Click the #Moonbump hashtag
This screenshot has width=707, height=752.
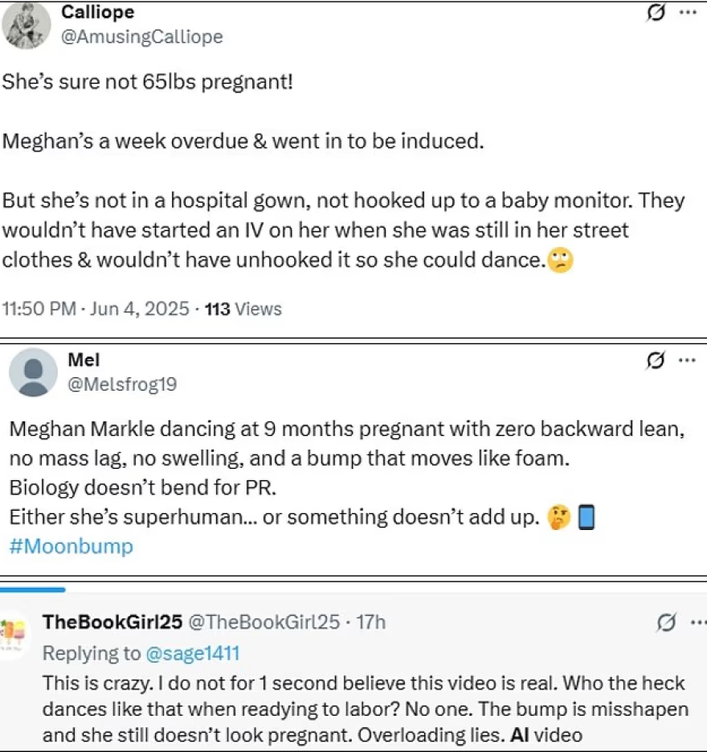coord(71,546)
